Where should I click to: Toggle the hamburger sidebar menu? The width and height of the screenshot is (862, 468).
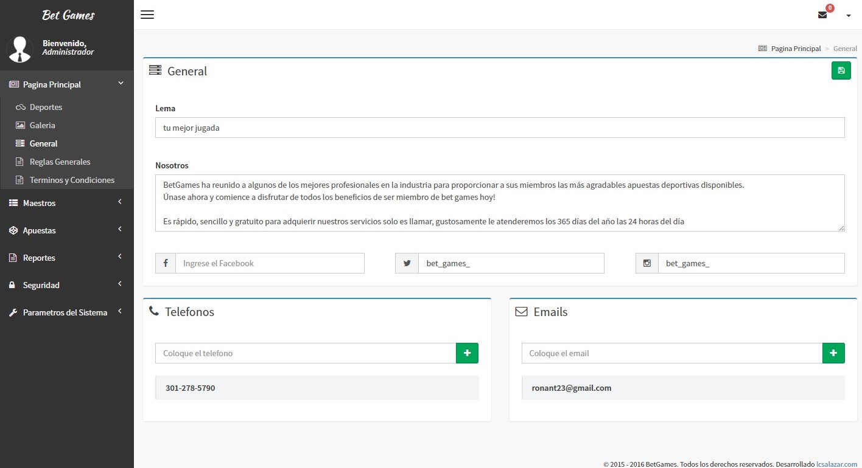click(147, 15)
